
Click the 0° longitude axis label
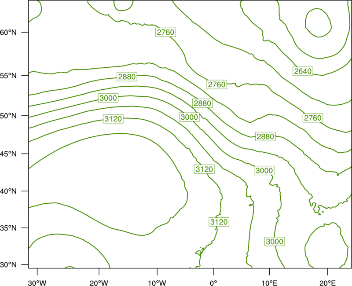point(213,283)
